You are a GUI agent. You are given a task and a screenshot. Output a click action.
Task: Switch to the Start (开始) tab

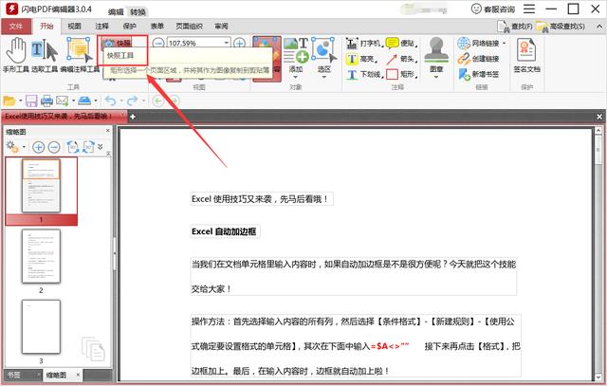(x=46, y=27)
